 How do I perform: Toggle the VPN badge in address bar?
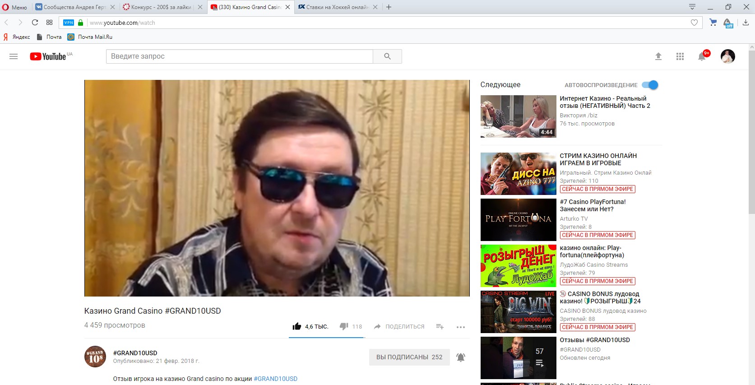coord(69,23)
